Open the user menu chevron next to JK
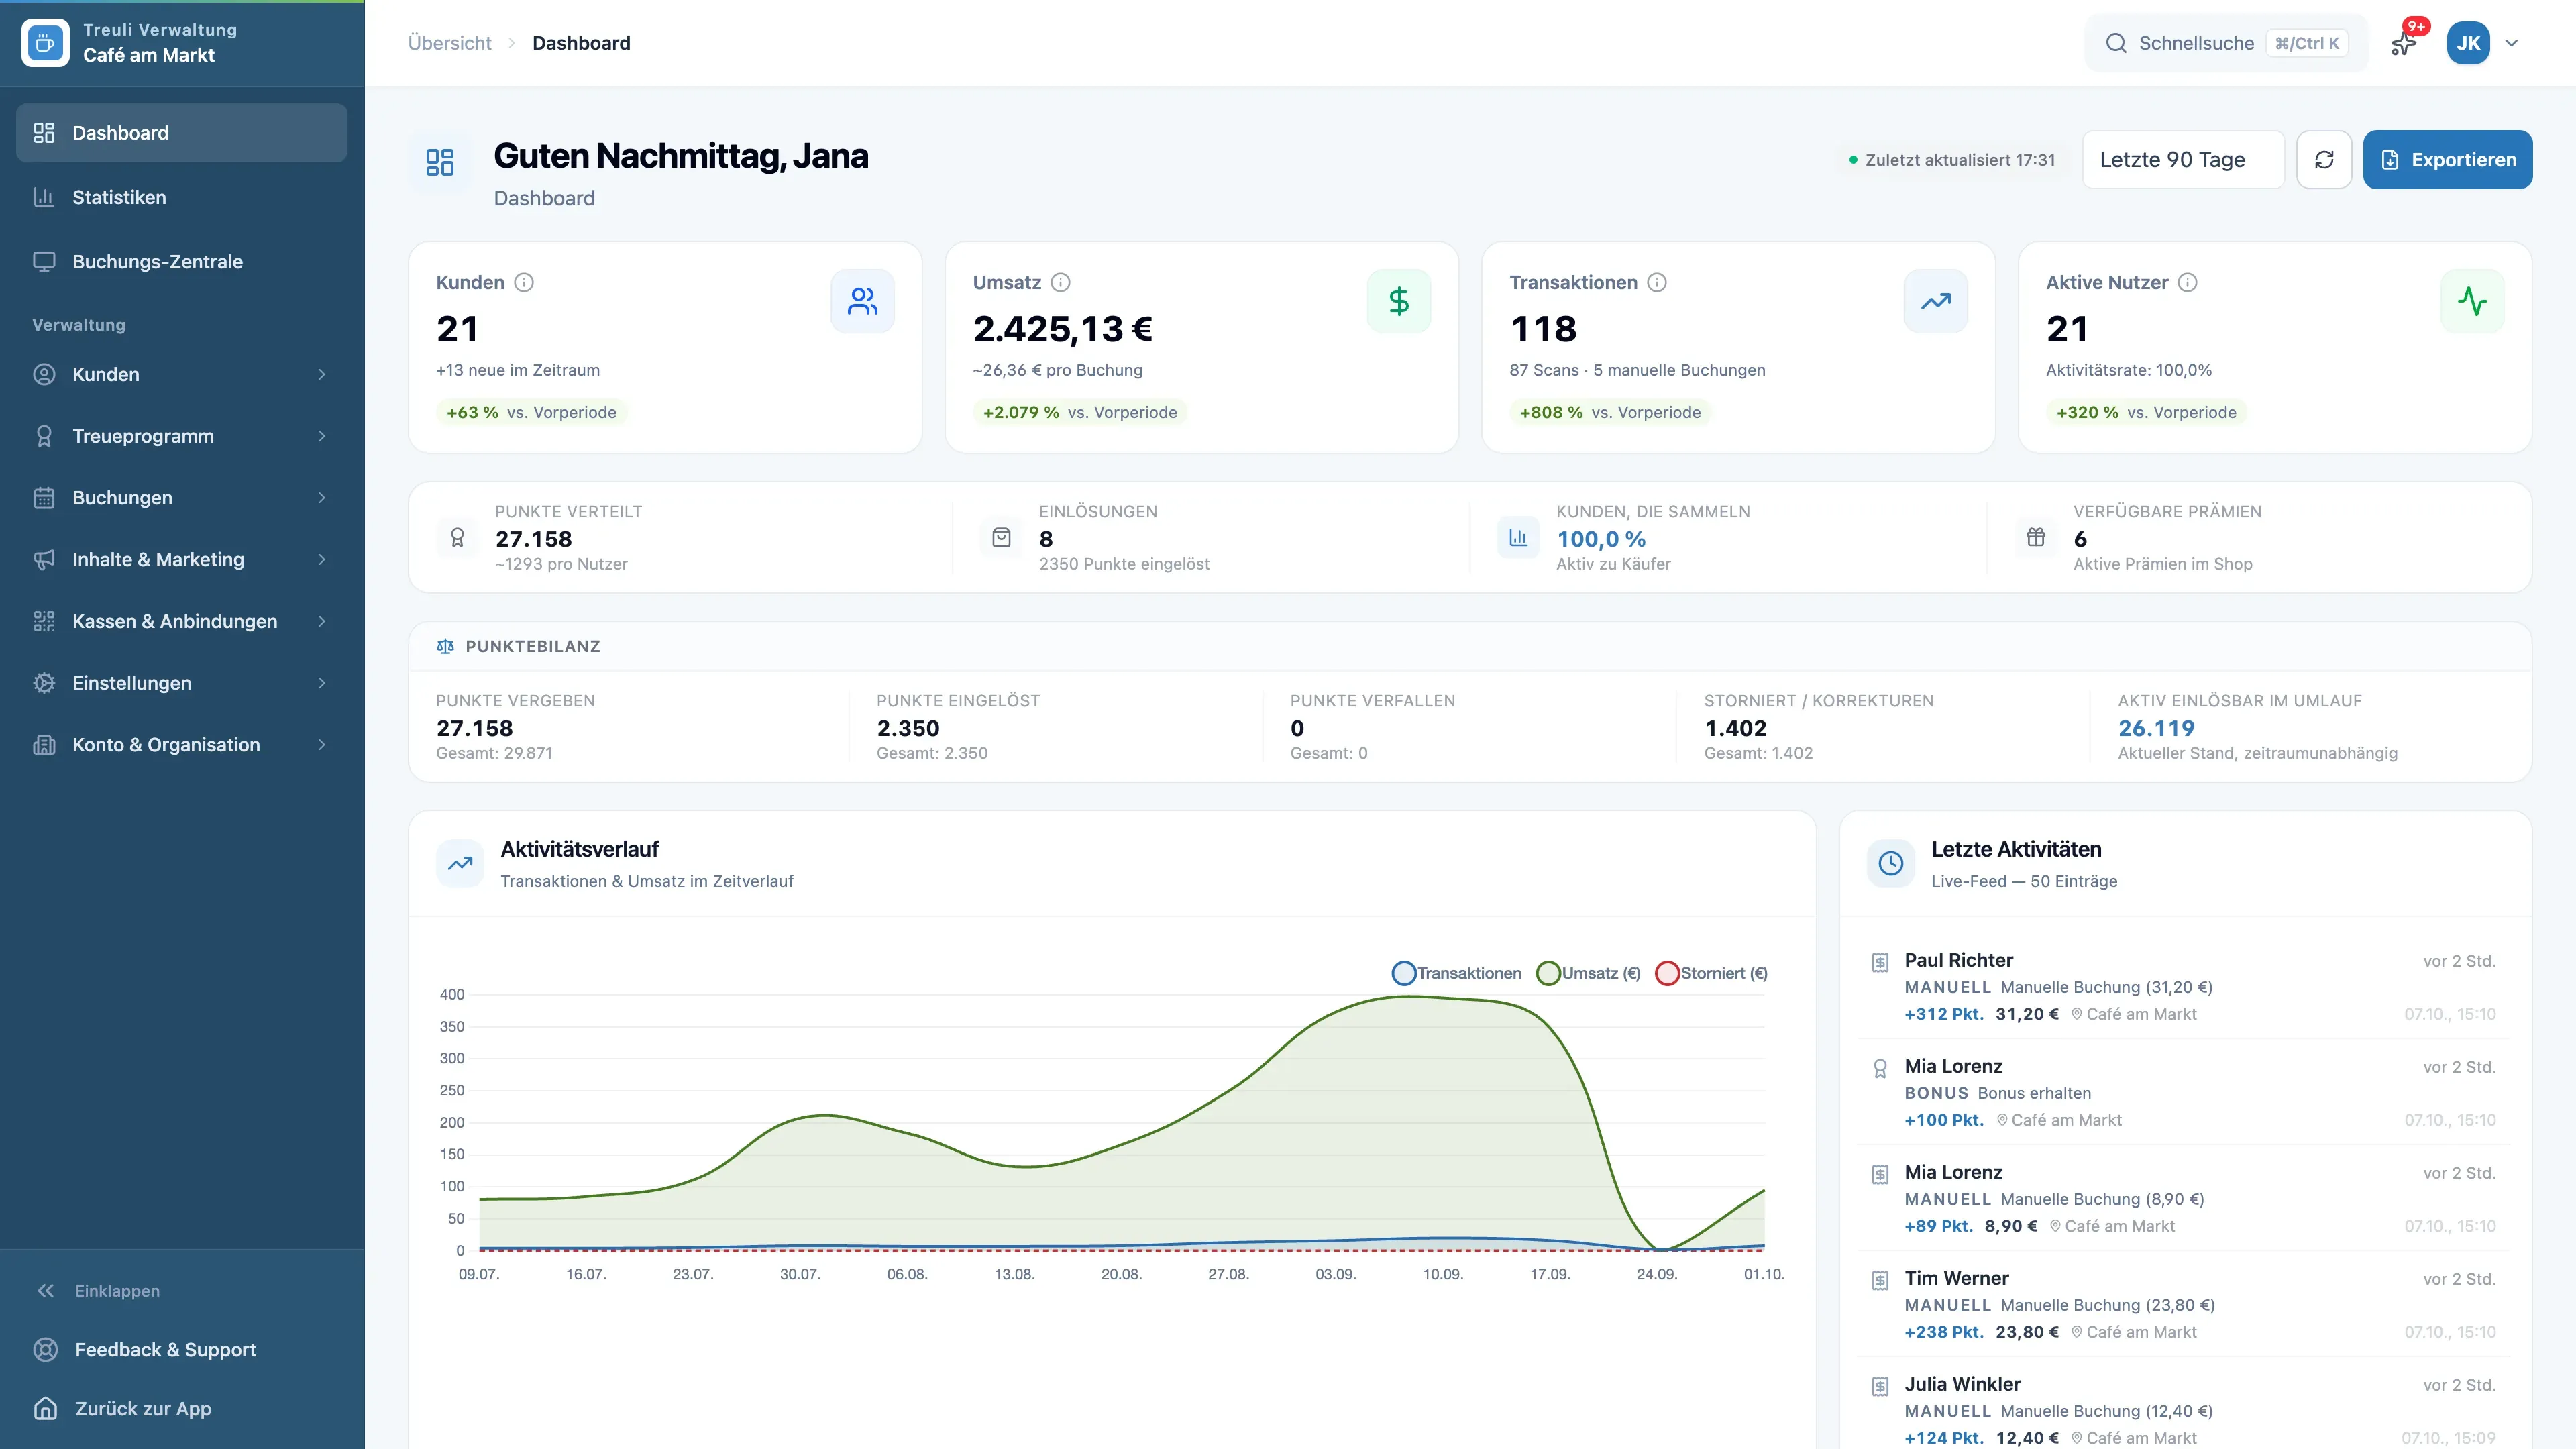2576x1449 pixels. tap(2511, 43)
